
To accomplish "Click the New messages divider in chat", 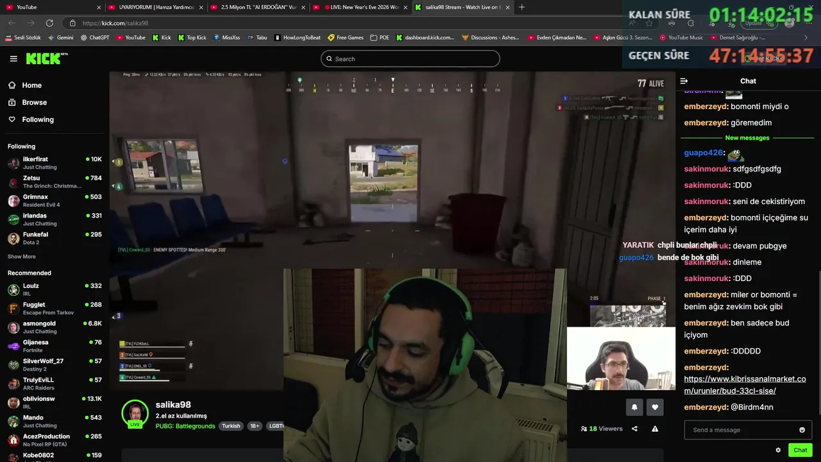I will [x=747, y=138].
